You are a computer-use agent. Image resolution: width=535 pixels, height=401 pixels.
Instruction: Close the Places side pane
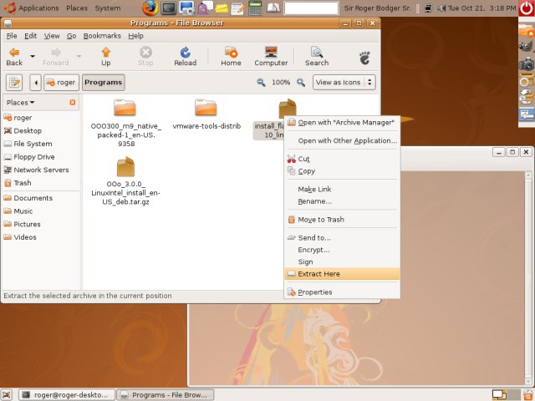73,102
